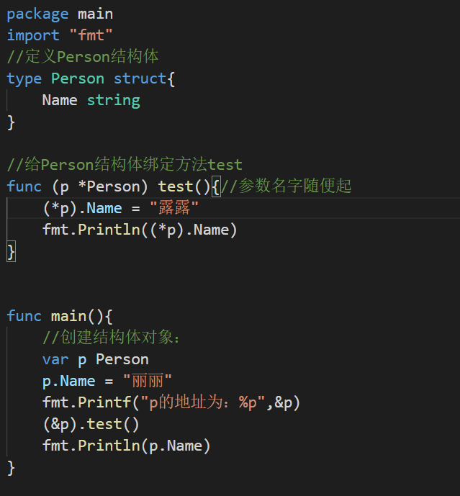
Task: Click highlighted closing brace of test method
Action: coord(11,252)
